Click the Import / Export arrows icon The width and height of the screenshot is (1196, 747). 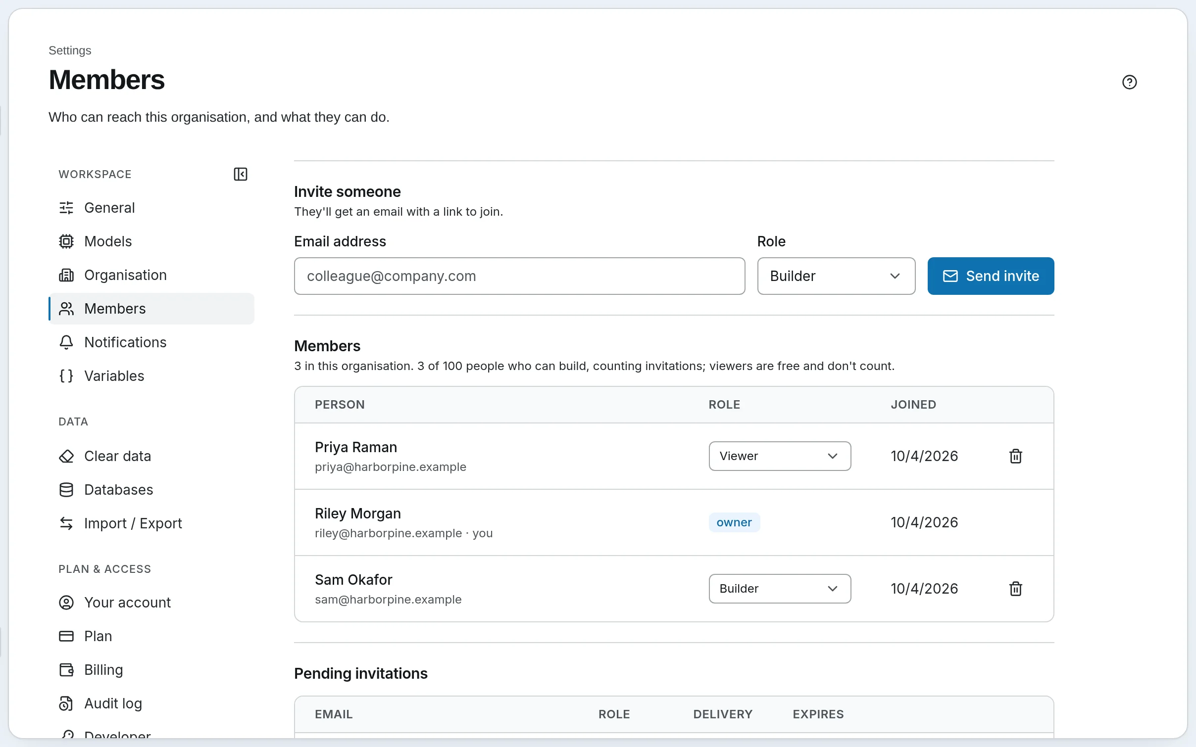pyautogui.click(x=66, y=523)
